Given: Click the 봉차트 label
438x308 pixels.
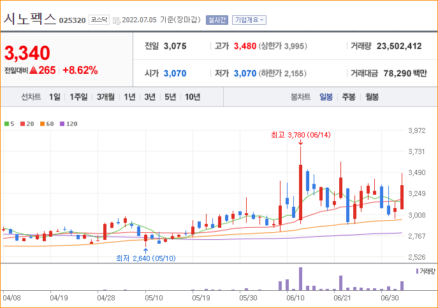Looking at the screenshot, I should point(300,97).
